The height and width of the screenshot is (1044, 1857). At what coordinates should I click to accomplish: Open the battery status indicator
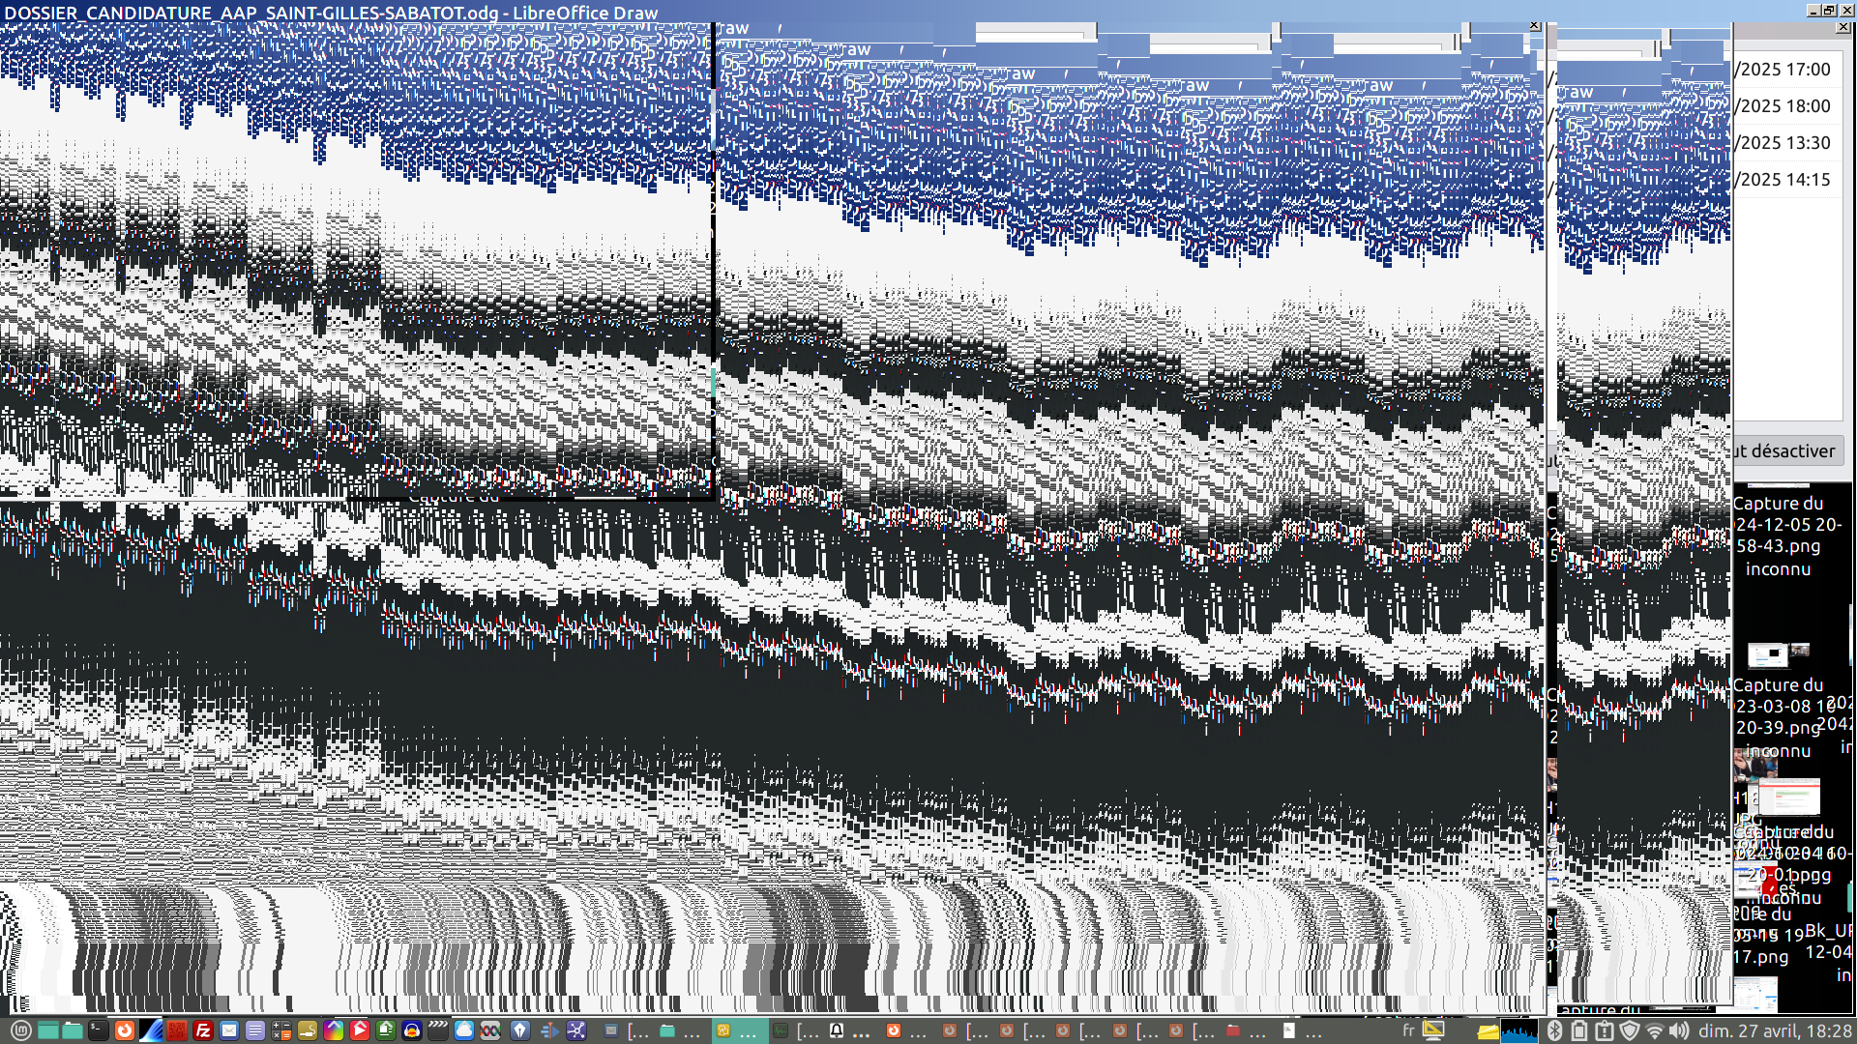point(1579,1030)
